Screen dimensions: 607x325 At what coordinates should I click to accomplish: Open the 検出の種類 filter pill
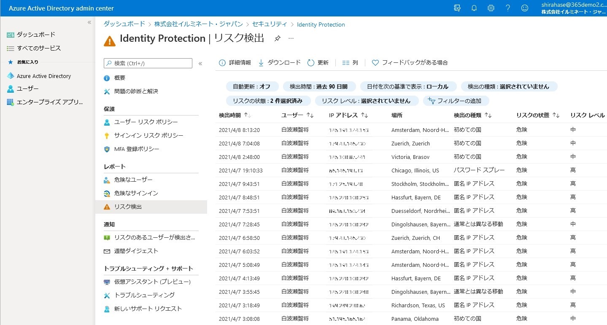509,86
